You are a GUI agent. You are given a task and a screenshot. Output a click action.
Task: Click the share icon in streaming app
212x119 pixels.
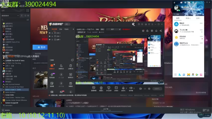click(161, 31)
